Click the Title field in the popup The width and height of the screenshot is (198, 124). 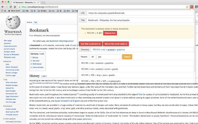pos(140,20)
